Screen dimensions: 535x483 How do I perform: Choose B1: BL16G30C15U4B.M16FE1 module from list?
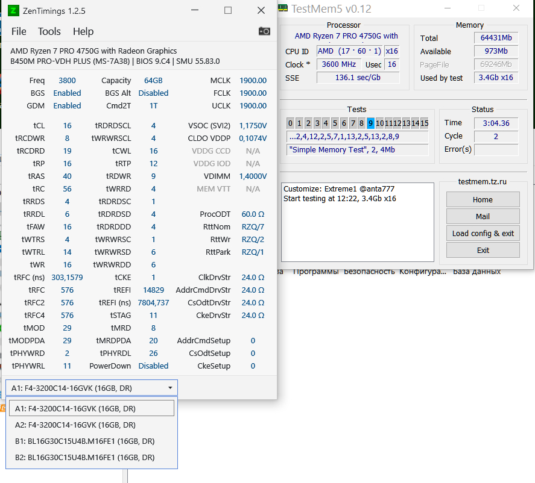tap(84, 441)
